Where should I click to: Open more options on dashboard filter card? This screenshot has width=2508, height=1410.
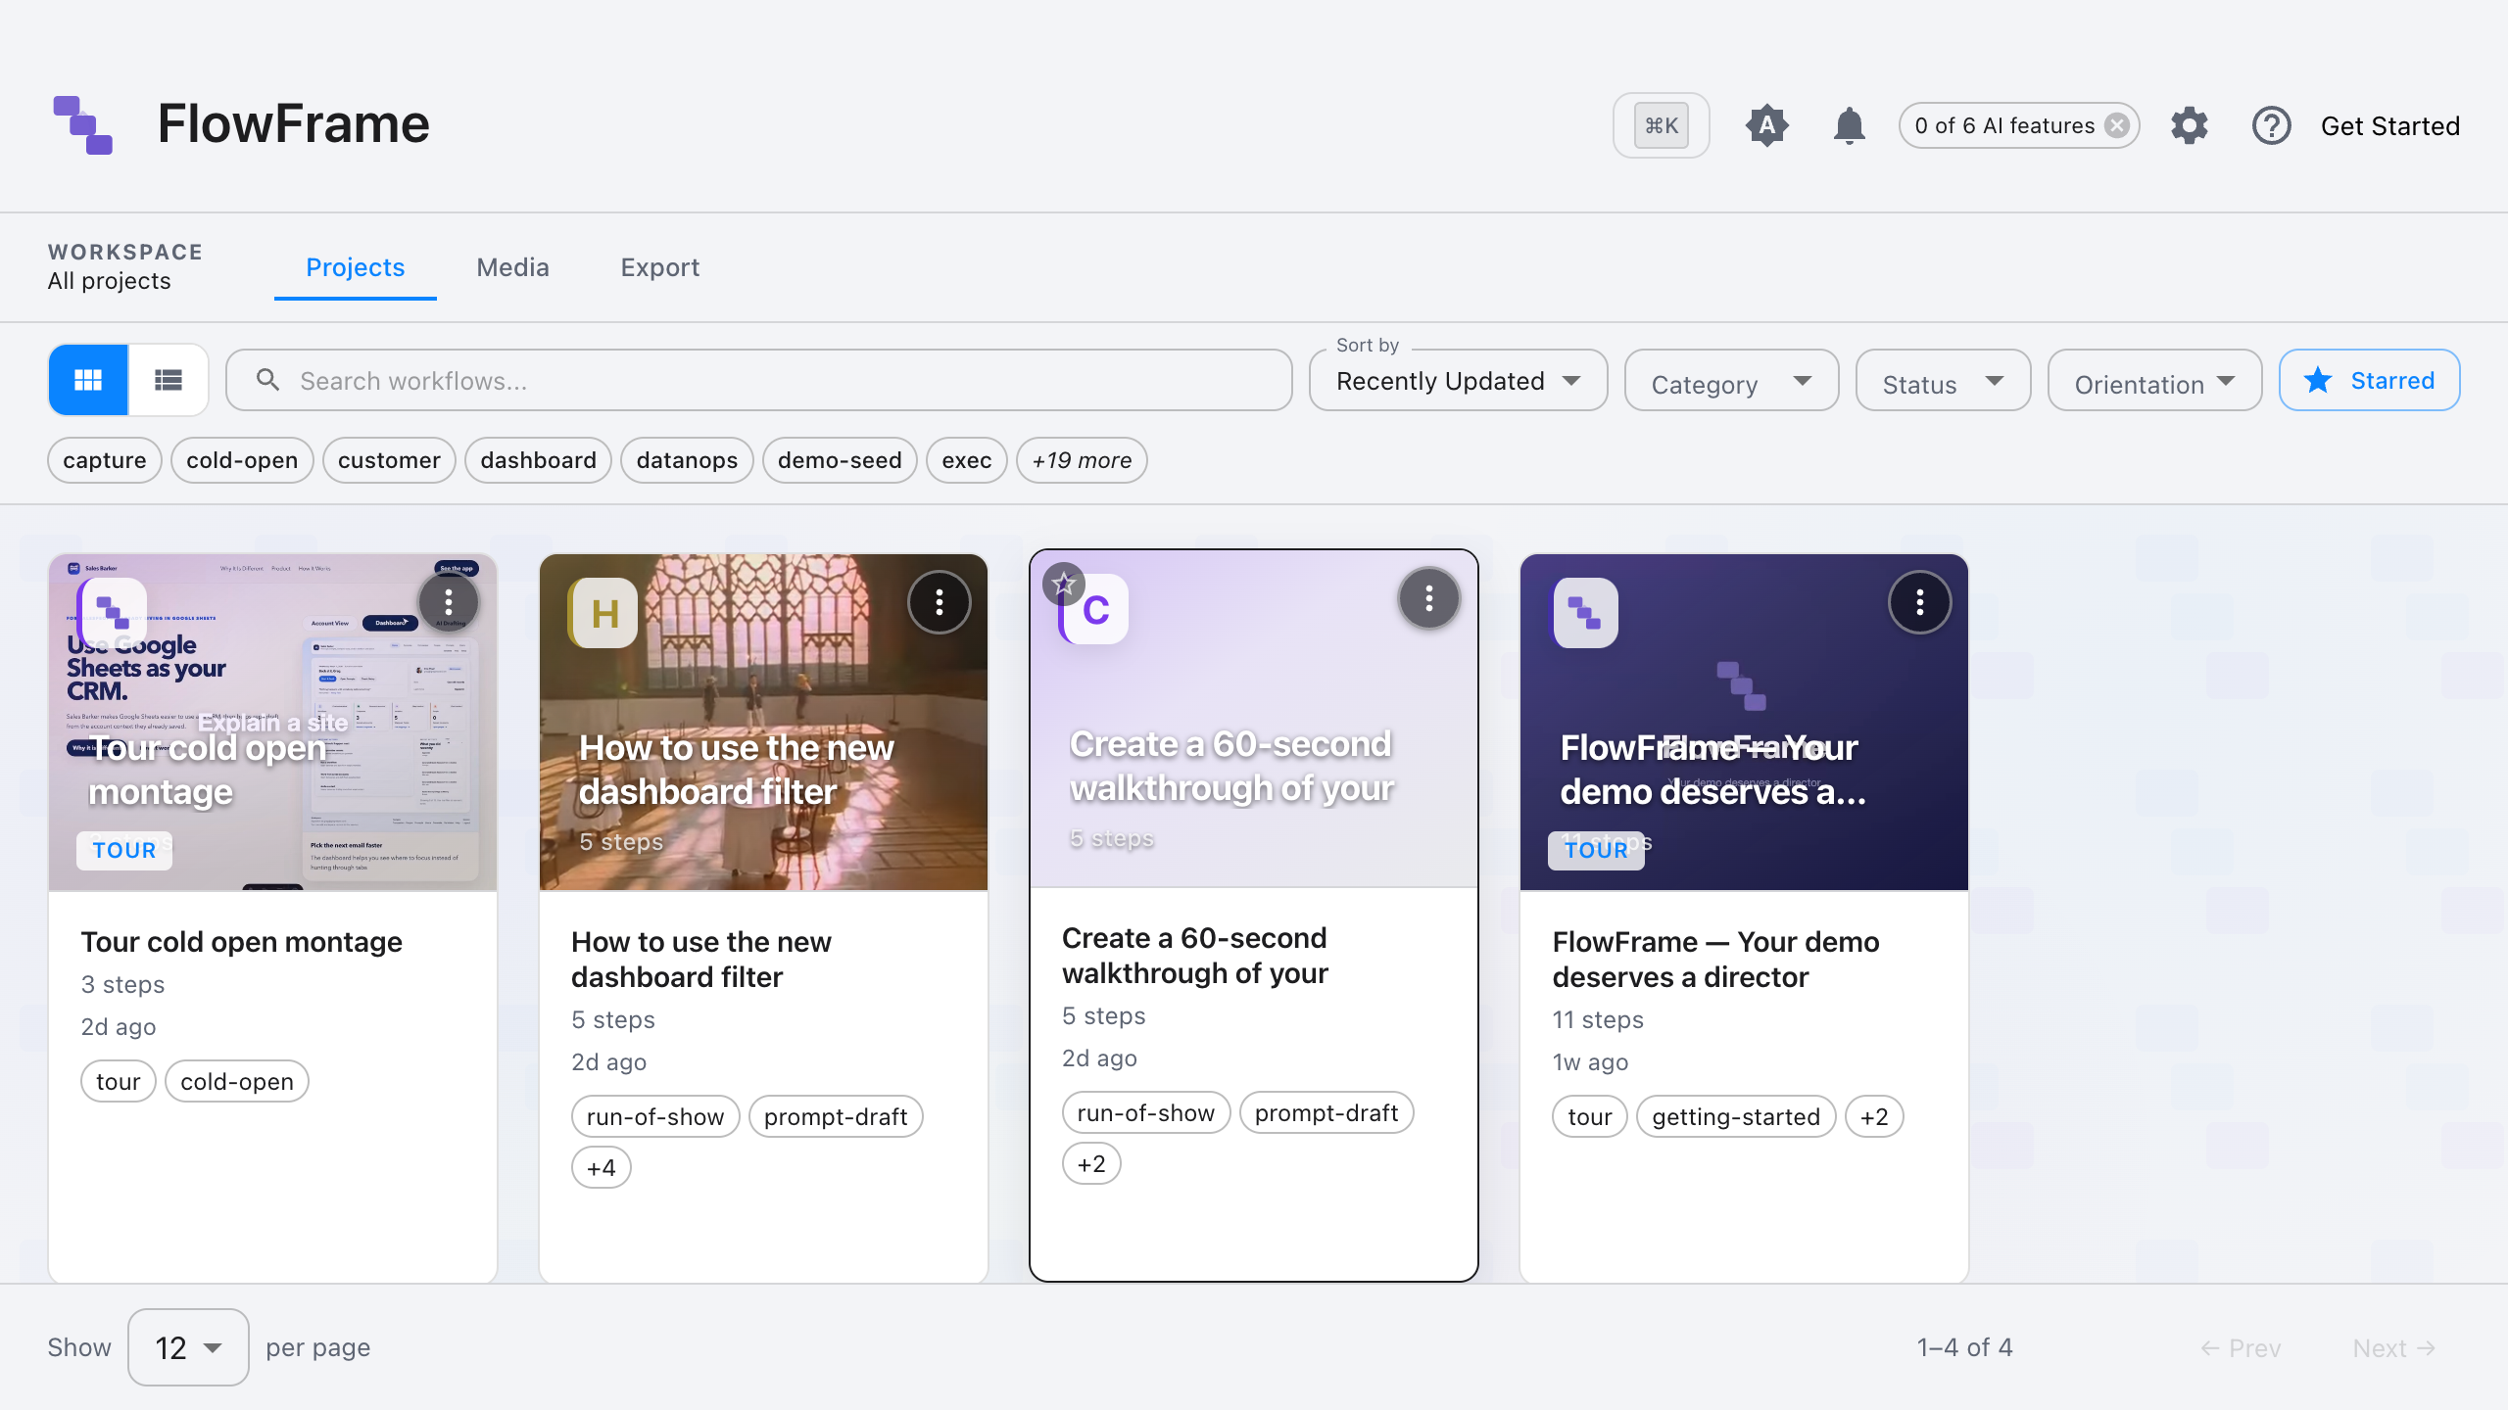coord(939,602)
